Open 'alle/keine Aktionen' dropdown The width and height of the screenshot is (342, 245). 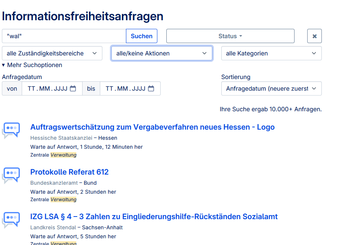click(x=161, y=54)
